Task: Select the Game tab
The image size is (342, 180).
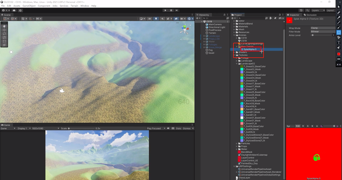Action: point(6,125)
